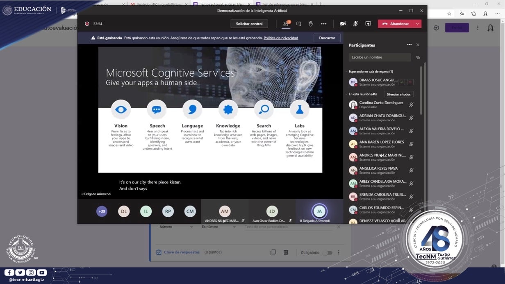The height and width of the screenshot is (284, 505).
Task: Collapse the Esperando en sala de espera section
Action: point(346,72)
